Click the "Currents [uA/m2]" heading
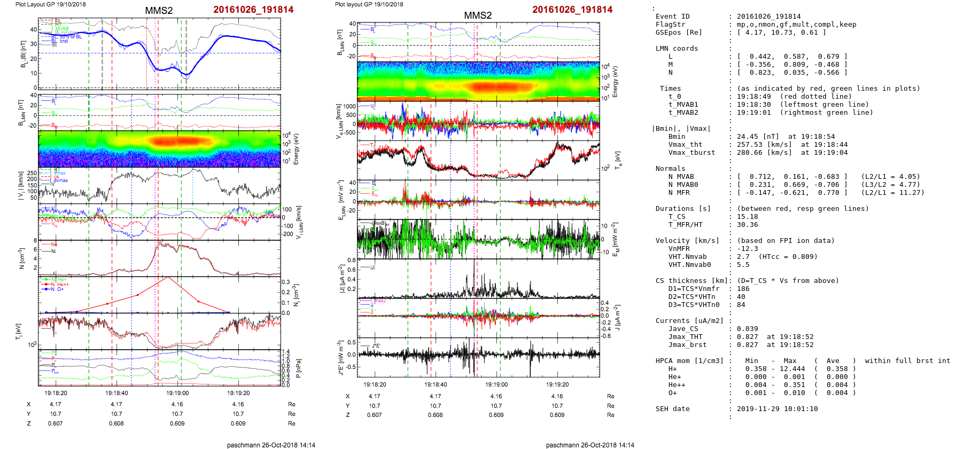Viewport: 964px width, 449px height. 689,321
